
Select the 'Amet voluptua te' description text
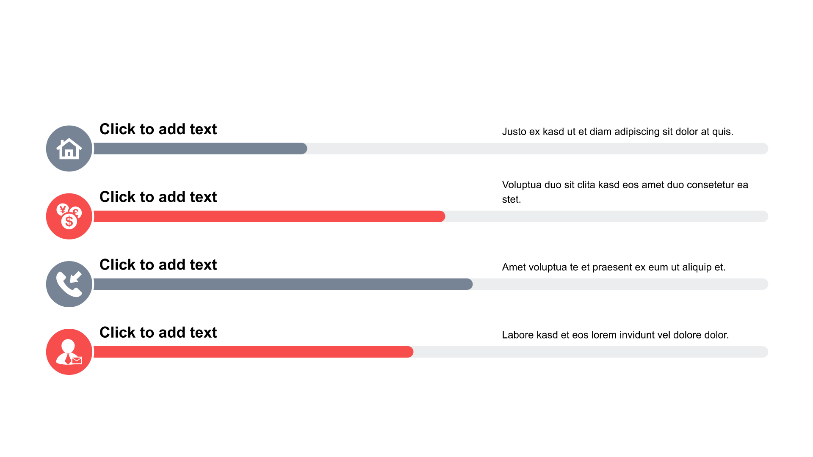click(x=614, y=267)
